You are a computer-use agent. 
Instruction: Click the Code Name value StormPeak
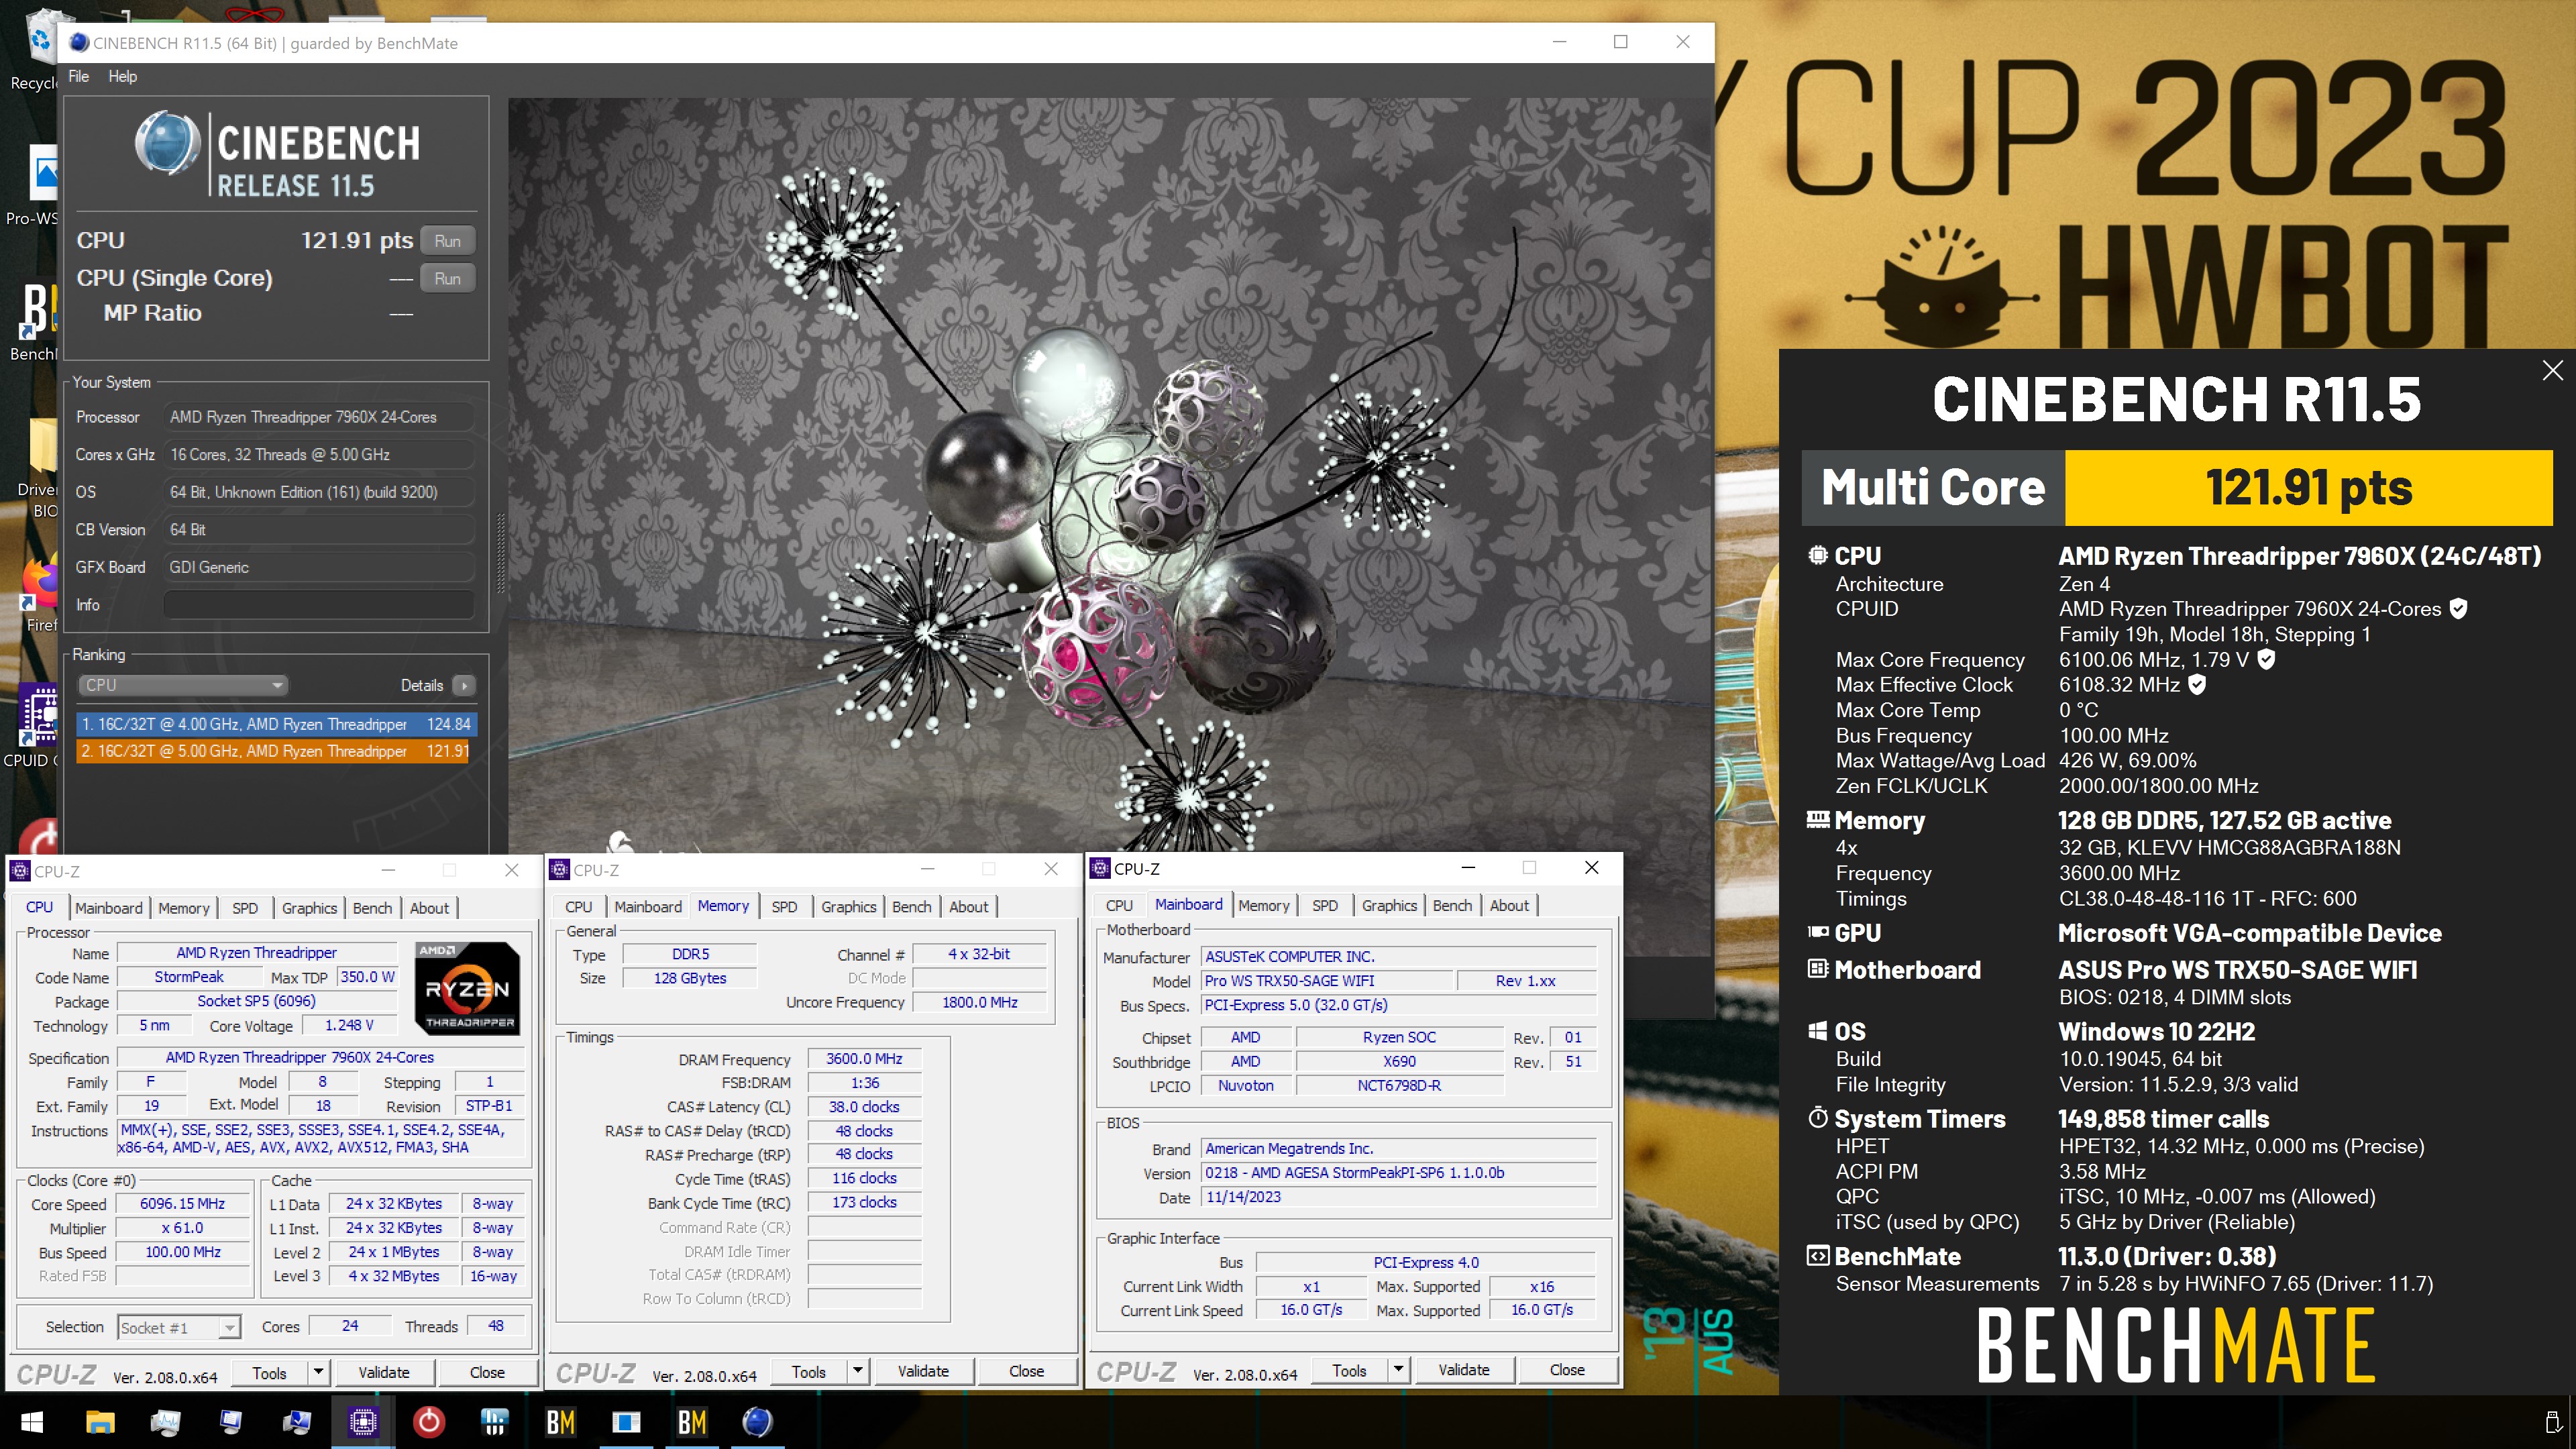click(x=189, y=977)
